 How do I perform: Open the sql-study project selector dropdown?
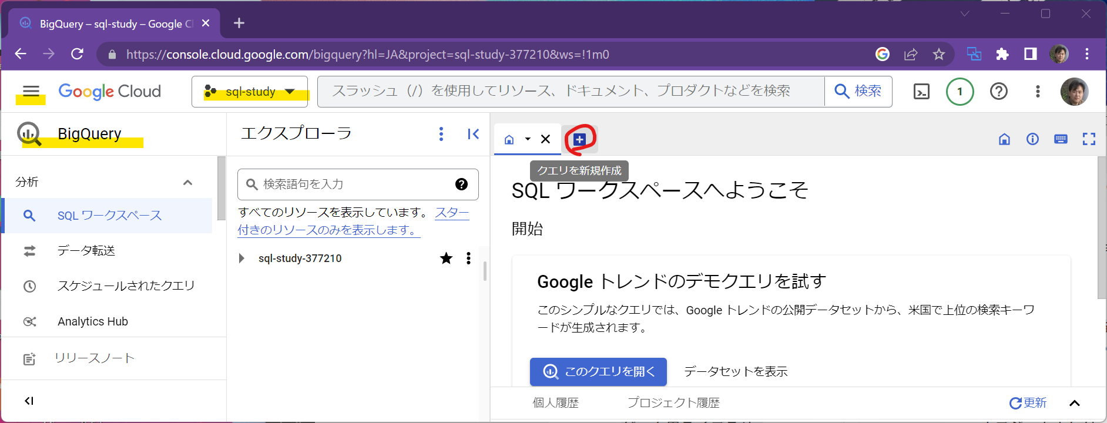point(250,92)
